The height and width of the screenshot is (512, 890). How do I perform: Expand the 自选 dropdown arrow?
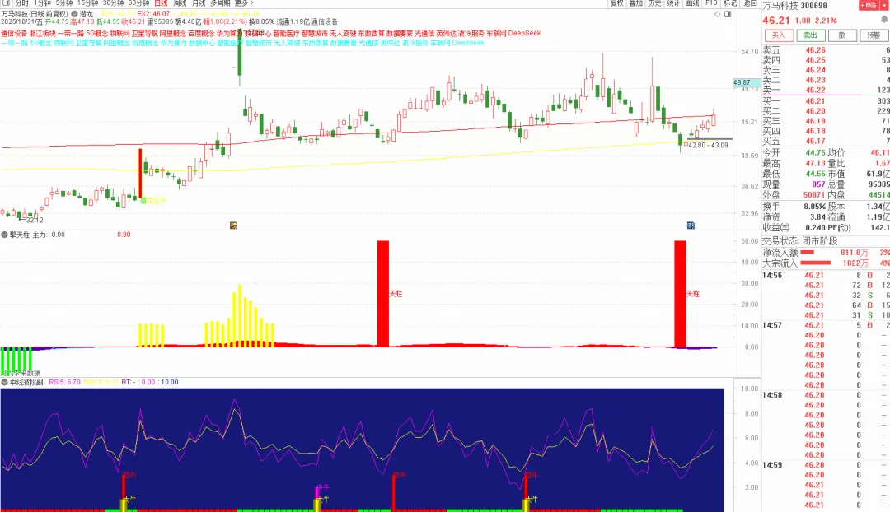[883, 5]
